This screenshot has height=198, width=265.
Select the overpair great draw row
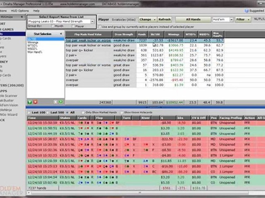145,85
